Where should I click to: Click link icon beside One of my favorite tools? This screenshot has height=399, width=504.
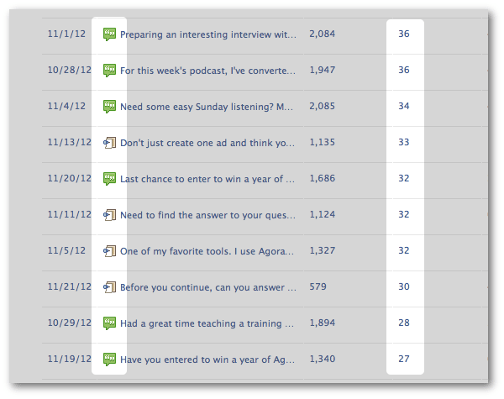pos(109,251)
